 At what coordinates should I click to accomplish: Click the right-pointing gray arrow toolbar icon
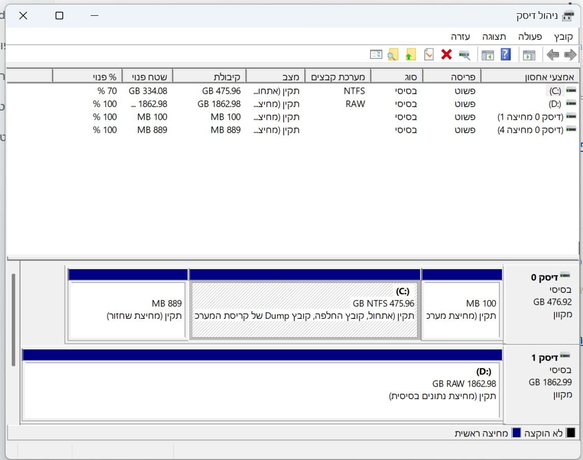[570, 55]
